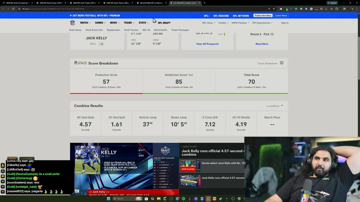Screen dimensions: 360x202
Task: Open the NFL Shop link
Action: pos(208,23)
